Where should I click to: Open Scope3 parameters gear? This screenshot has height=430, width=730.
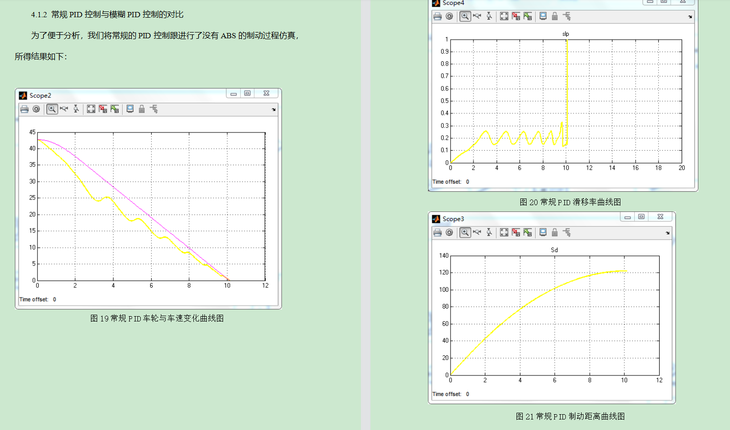(449, 232)
